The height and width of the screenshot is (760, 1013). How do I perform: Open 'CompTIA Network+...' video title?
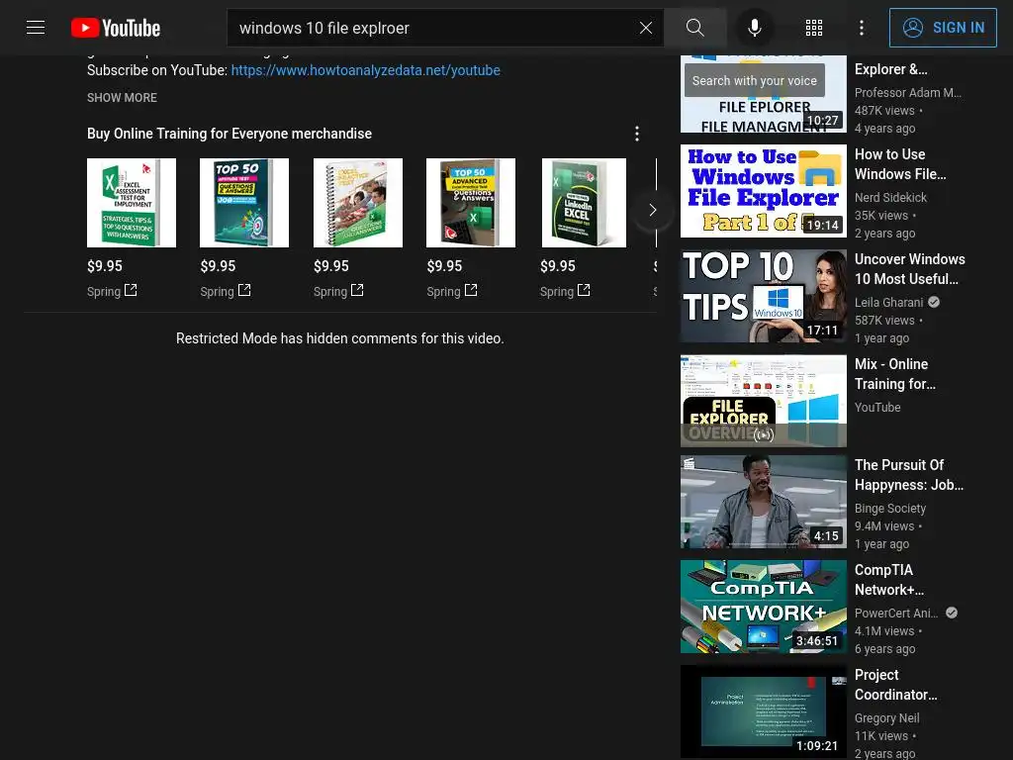[x=889, y=580]
